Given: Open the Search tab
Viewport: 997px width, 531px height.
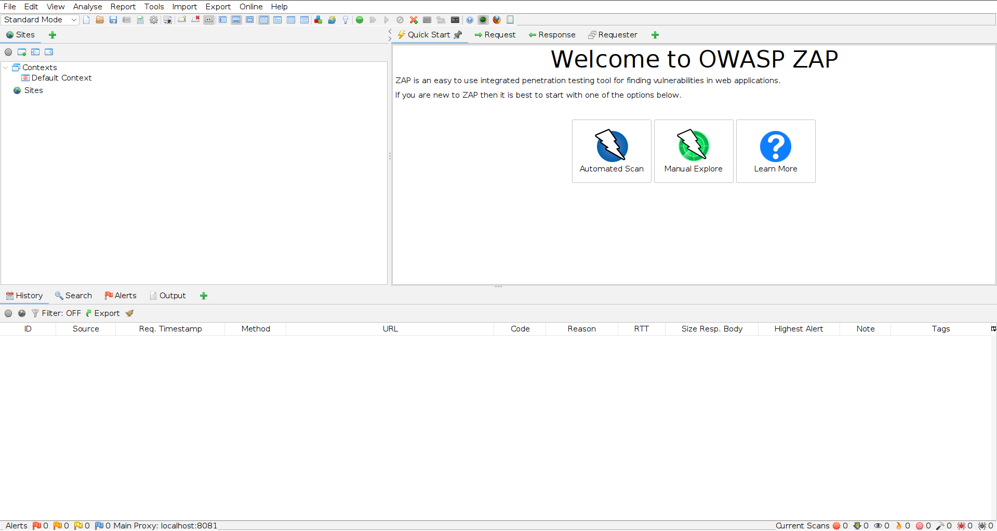Looking at the screenshot, I should [x=73, y=296].
